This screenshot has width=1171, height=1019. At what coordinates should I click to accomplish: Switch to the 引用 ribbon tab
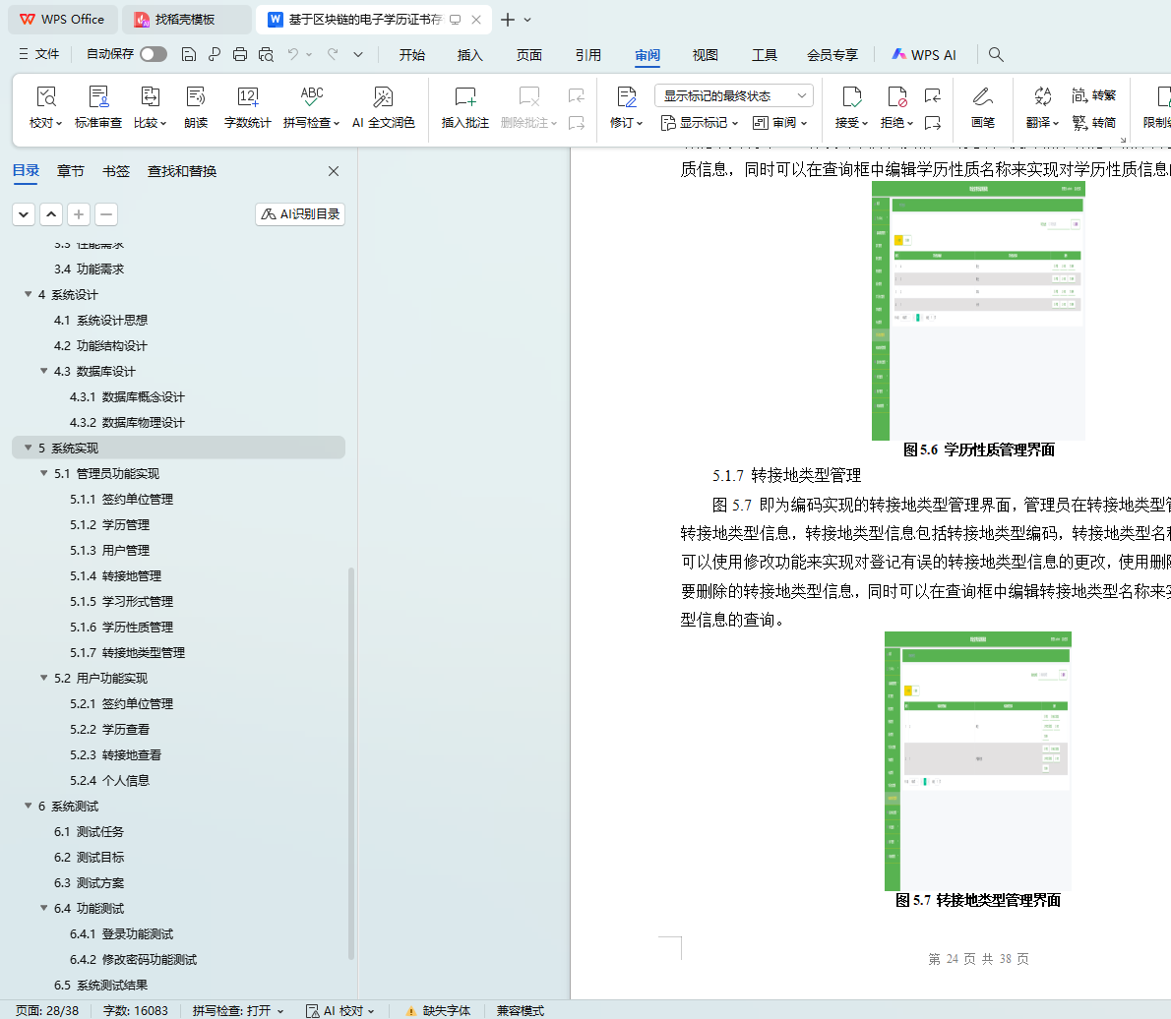pyautogui.click(x=588, y=55)
